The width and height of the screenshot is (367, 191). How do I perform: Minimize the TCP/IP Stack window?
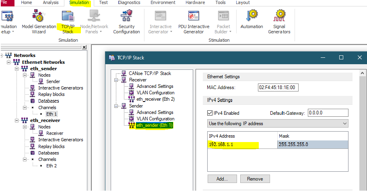coord(323,57)
